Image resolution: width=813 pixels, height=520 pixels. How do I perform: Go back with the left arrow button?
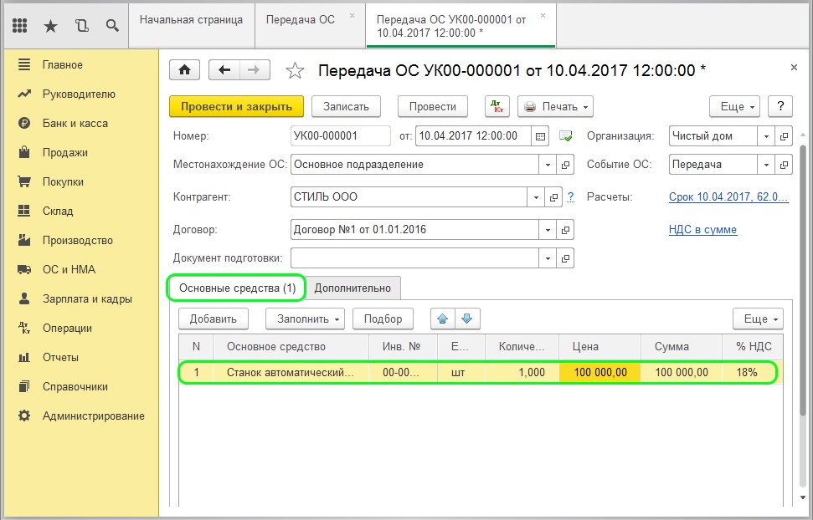coord(224,70)
